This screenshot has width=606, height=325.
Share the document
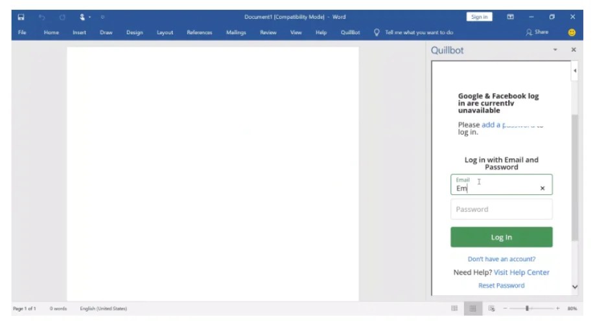point(537,32)
